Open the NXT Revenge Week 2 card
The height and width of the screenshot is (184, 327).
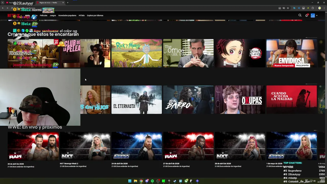(x=85, y=146)
